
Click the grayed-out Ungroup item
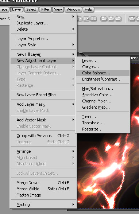43,142
